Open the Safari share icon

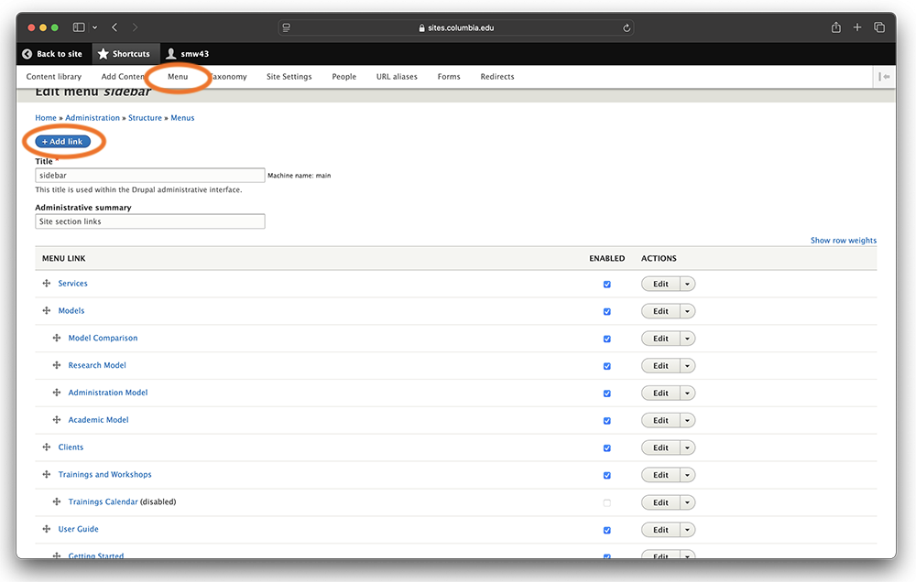click(835, 27)
